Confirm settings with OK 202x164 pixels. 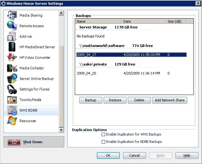pos(108,155)
